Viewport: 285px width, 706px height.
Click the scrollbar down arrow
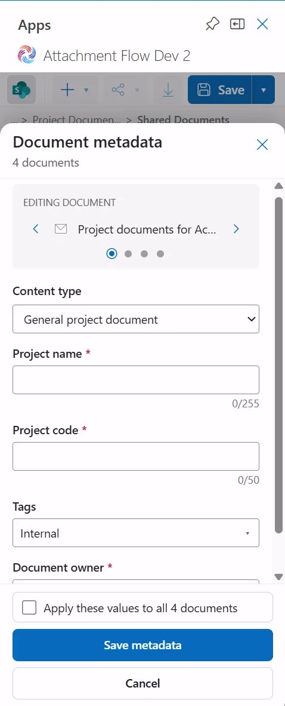pyautogui.click(x=278, y=577)
